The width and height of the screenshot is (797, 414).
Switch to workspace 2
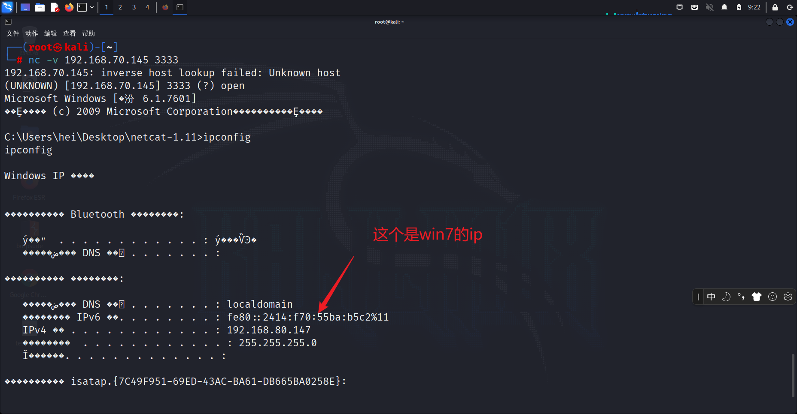point(120,7)
